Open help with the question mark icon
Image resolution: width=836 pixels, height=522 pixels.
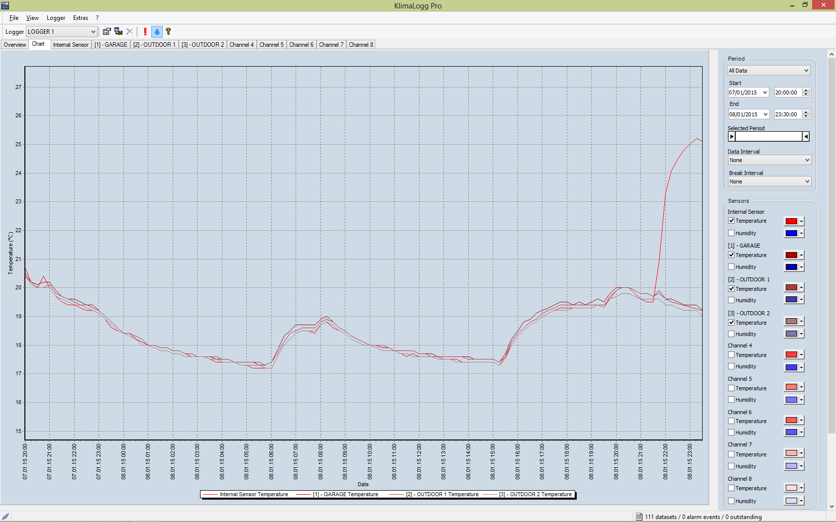tap(168, 31)
